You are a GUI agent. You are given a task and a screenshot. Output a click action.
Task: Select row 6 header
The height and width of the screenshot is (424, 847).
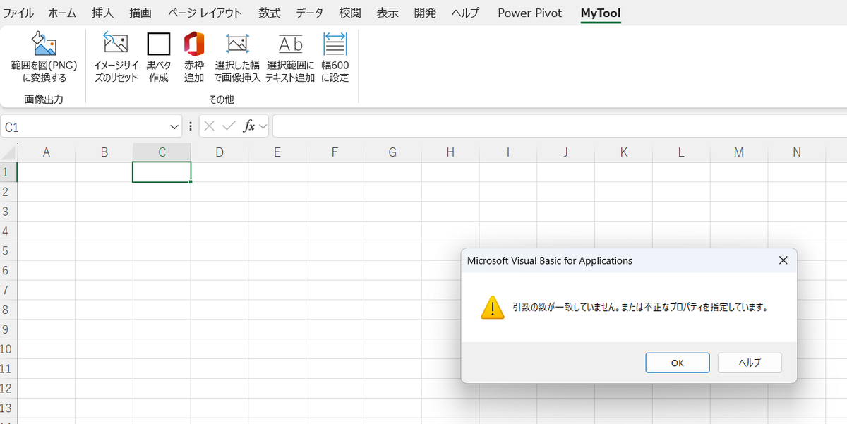tap(8, 271)
